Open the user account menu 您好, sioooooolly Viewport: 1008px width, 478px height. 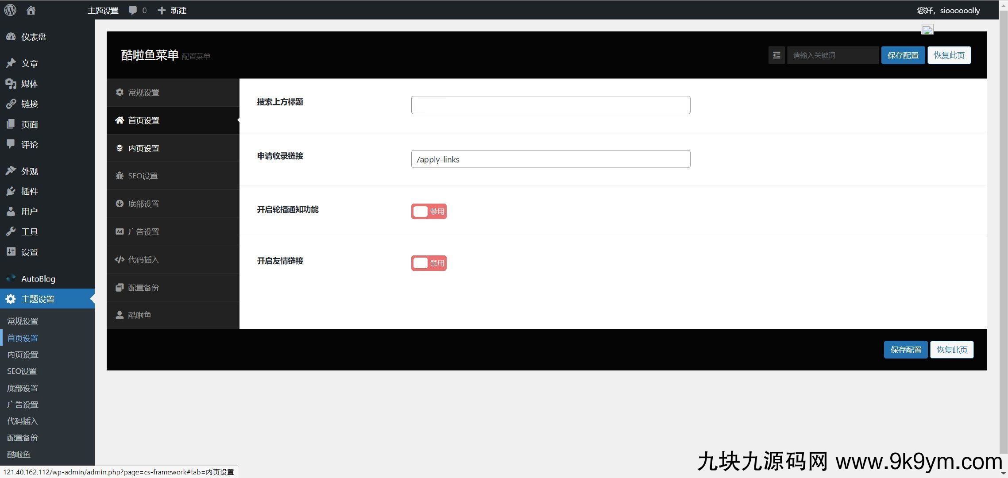pyautogui.click(x=948, y=10)
